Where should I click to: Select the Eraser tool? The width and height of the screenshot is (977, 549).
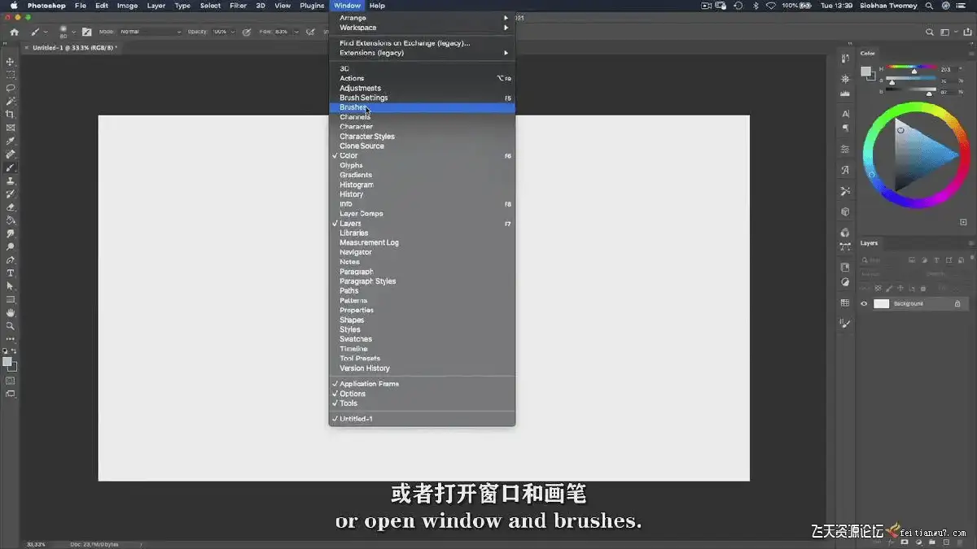click(x=11, y=207)
